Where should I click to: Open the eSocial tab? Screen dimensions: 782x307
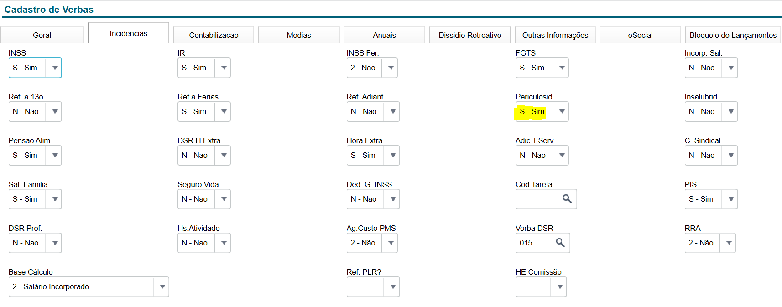640,35
